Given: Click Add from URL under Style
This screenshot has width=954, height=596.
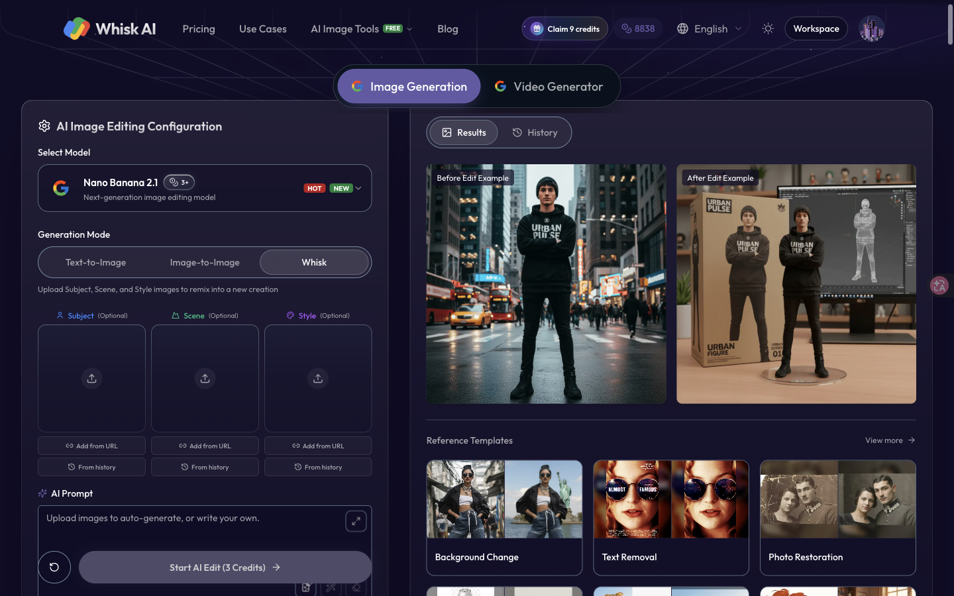Looking at the screenshot, I should (x=318, y=446).
